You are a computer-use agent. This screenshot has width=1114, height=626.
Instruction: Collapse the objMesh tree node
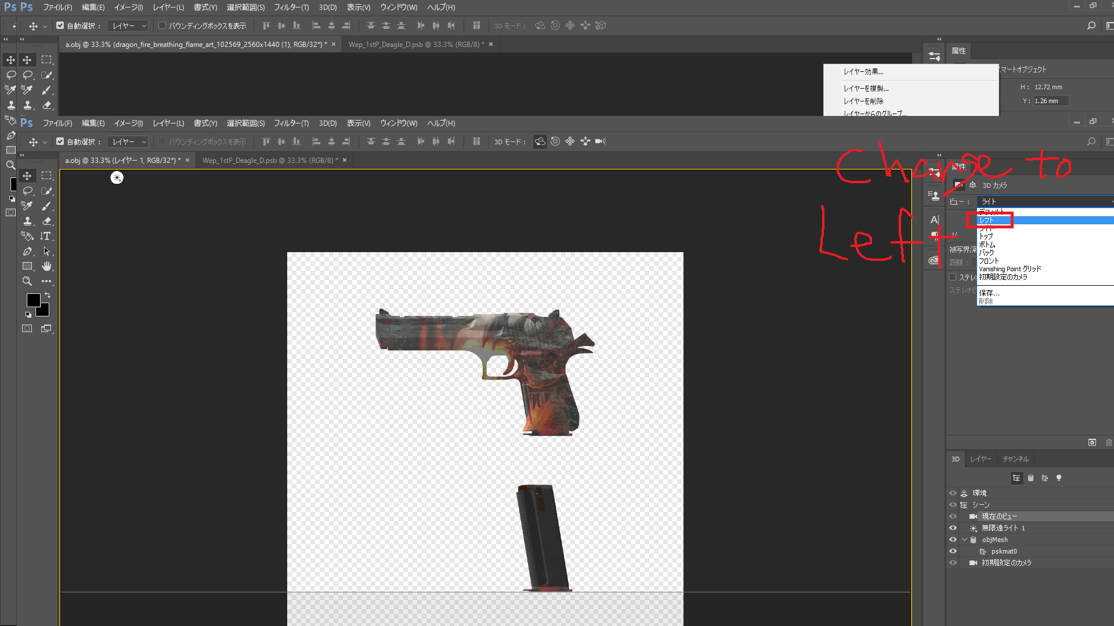point(964,540)
